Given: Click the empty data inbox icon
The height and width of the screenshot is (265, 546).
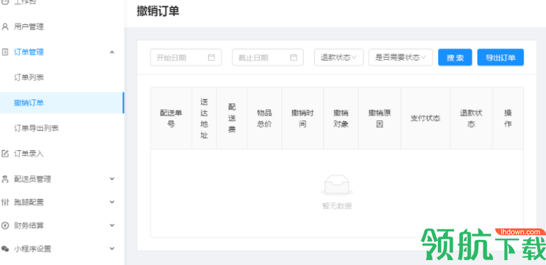Looking at the screenshot, I should [337, 185].
